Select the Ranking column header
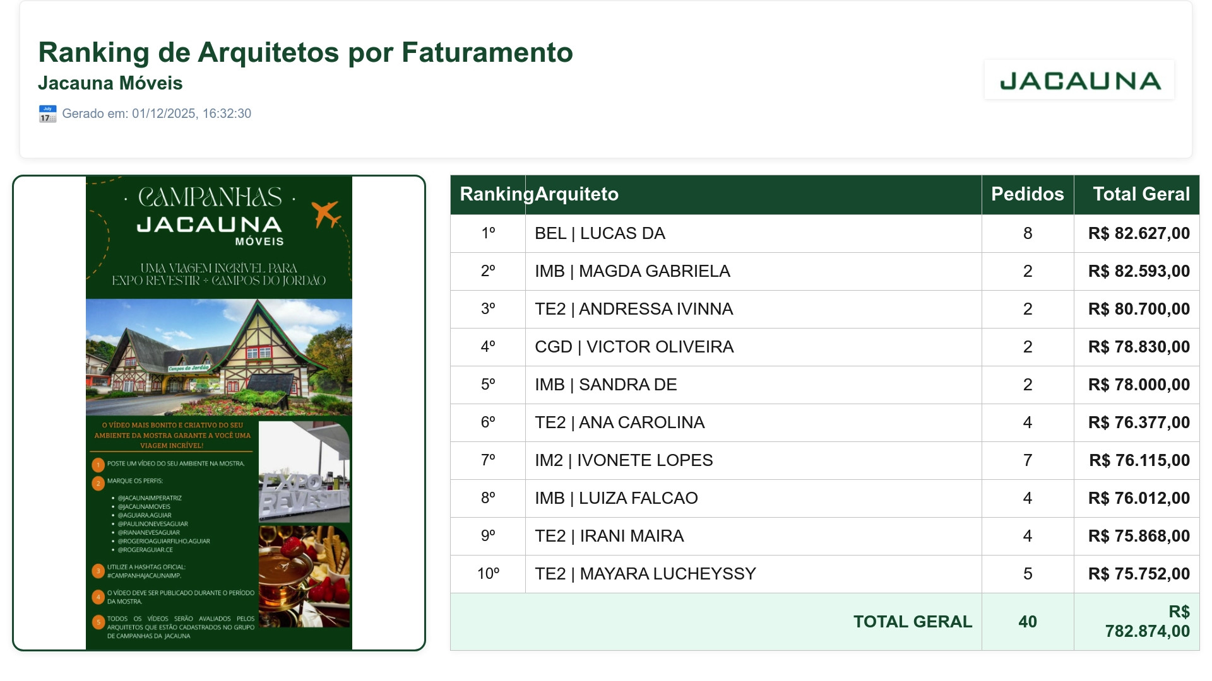Image resolution: width=1212 pixels, height=681 pixels. [488, 194]
